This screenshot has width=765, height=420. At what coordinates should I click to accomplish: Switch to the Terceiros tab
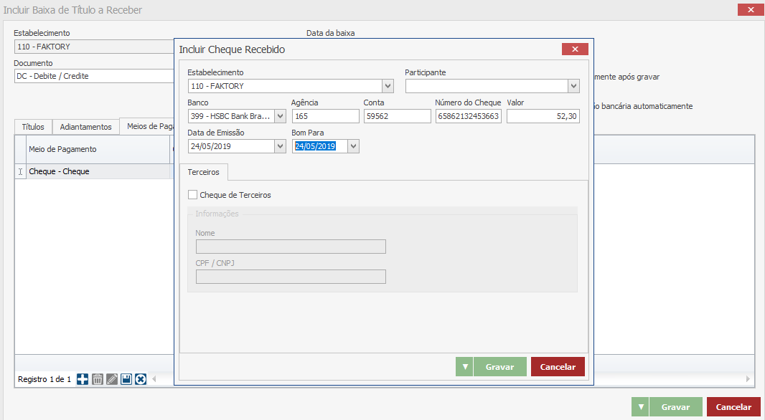pyautogui.click(x=204, y=173)
